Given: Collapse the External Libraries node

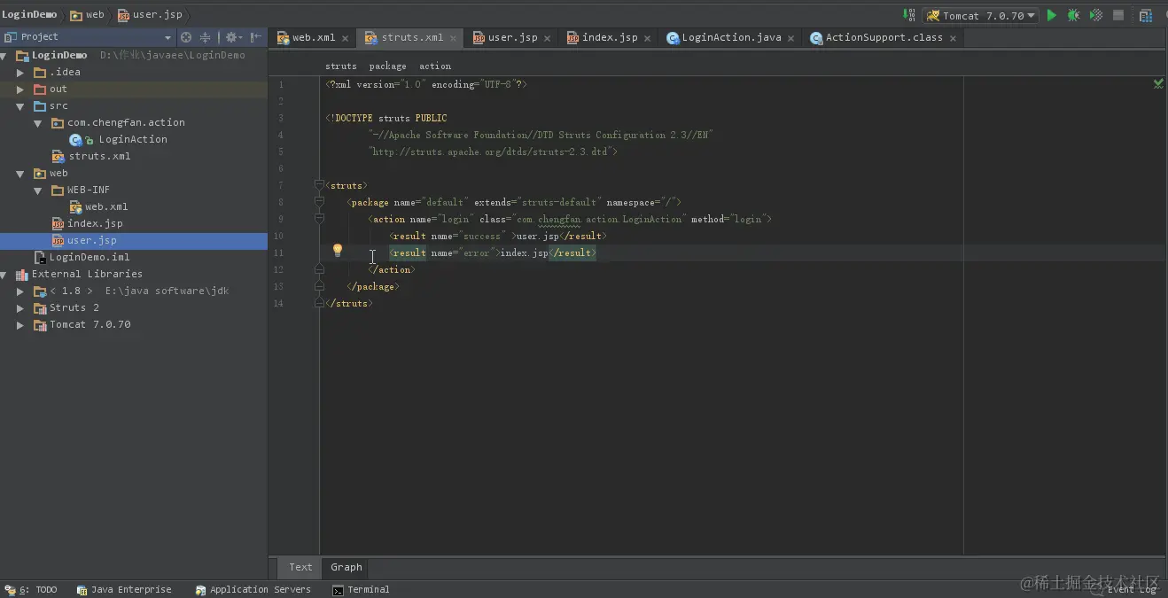Looking at the screenshot, I should [4, 275].
